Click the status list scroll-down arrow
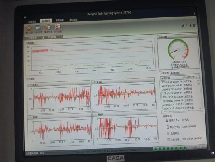The image size is (215, 162). coord(200,109)
